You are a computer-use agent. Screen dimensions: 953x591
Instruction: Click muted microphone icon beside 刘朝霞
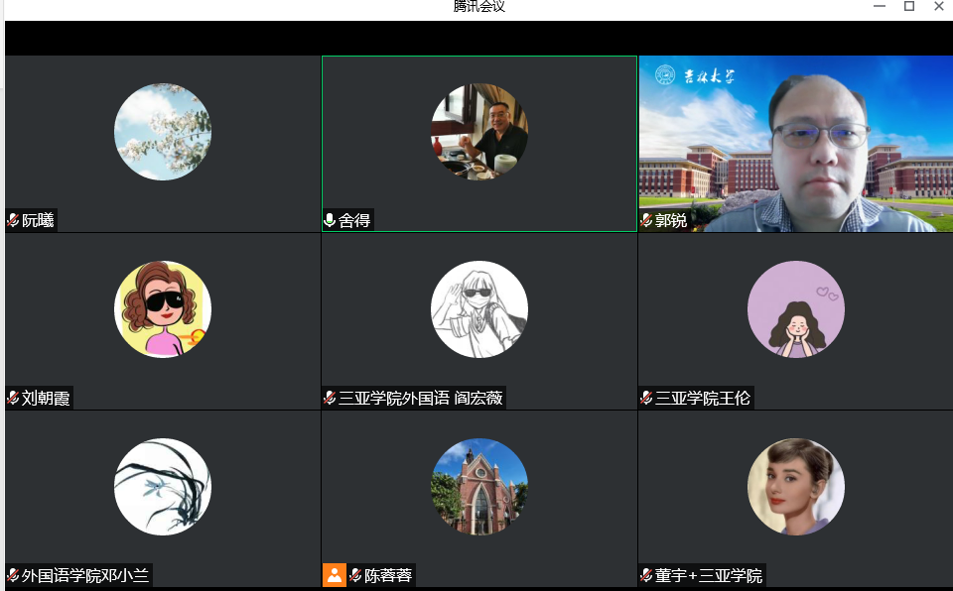[13, 398]
